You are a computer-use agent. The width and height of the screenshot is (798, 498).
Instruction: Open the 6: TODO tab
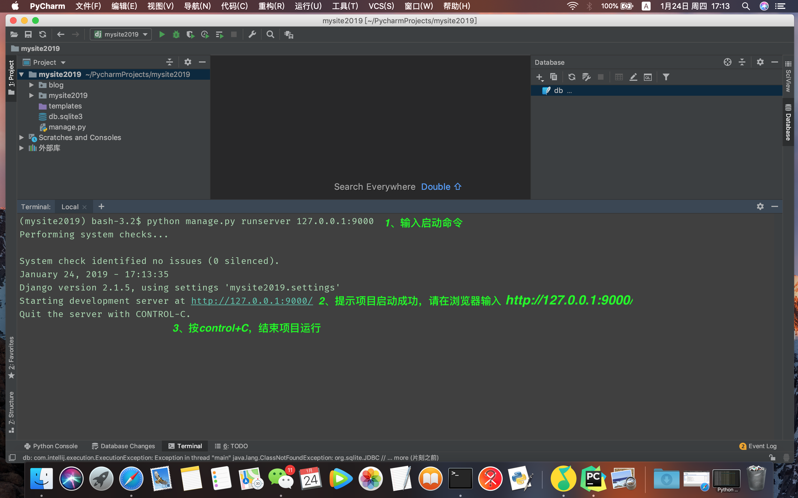point(231,446)
